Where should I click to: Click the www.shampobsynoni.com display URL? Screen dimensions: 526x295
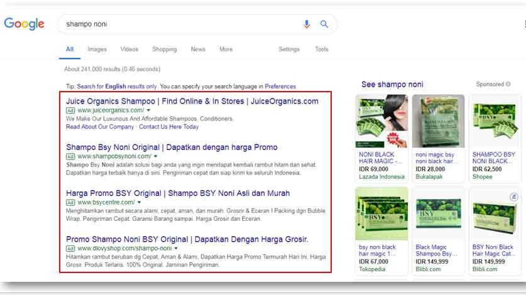click(x=114, y=156)
